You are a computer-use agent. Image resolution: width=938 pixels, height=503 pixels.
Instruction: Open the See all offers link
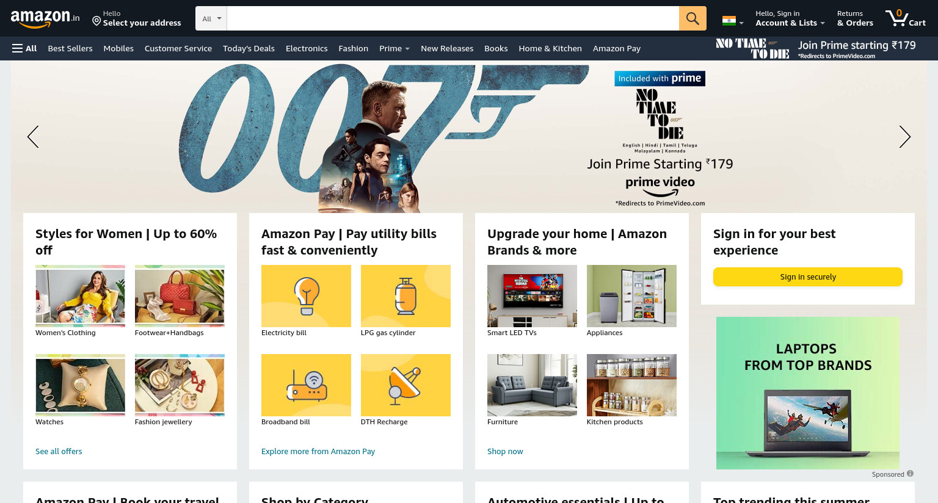click(x=59, y=452)
